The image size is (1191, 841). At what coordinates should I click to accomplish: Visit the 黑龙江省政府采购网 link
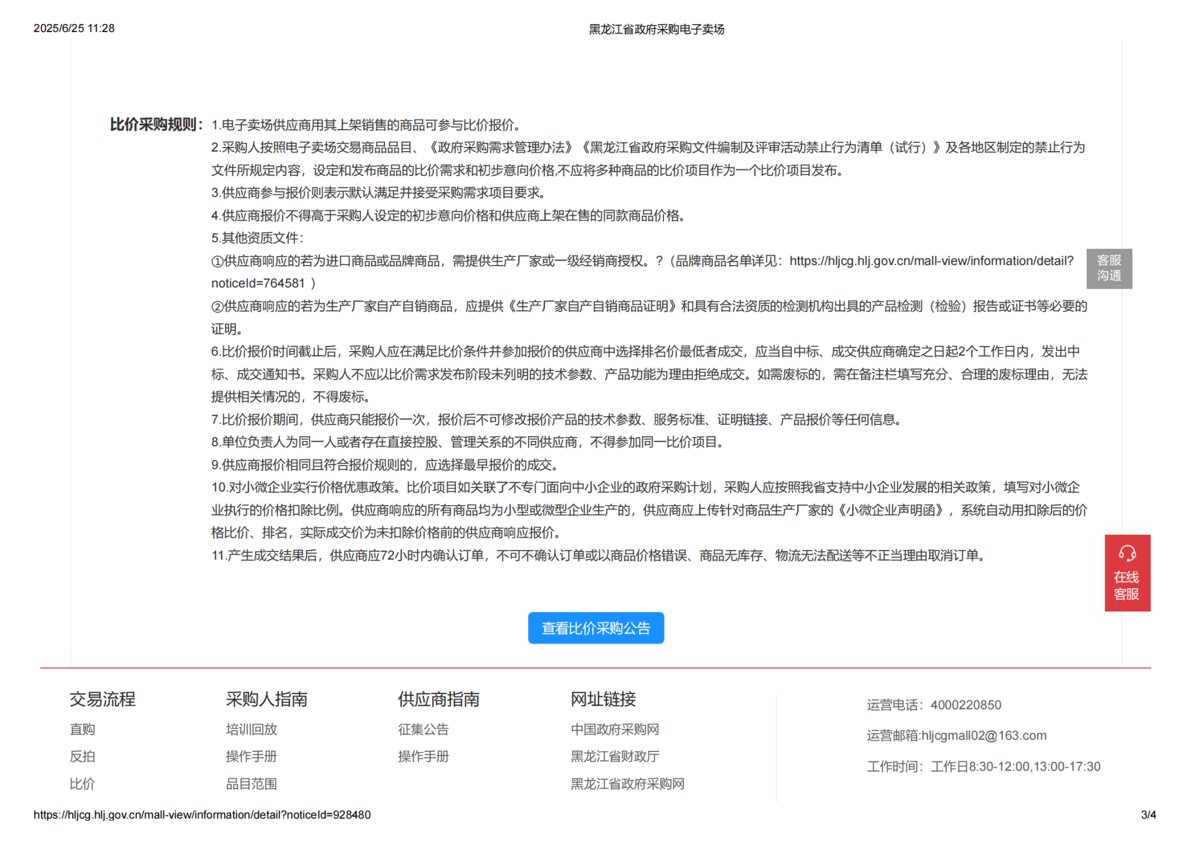coord(627,783)
